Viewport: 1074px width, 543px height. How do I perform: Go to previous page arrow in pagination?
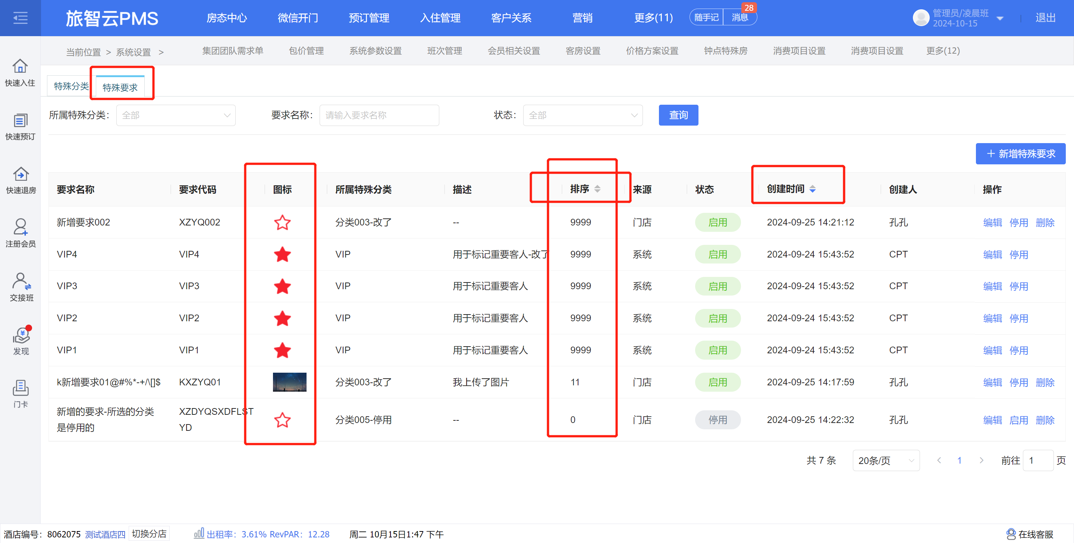939,460
